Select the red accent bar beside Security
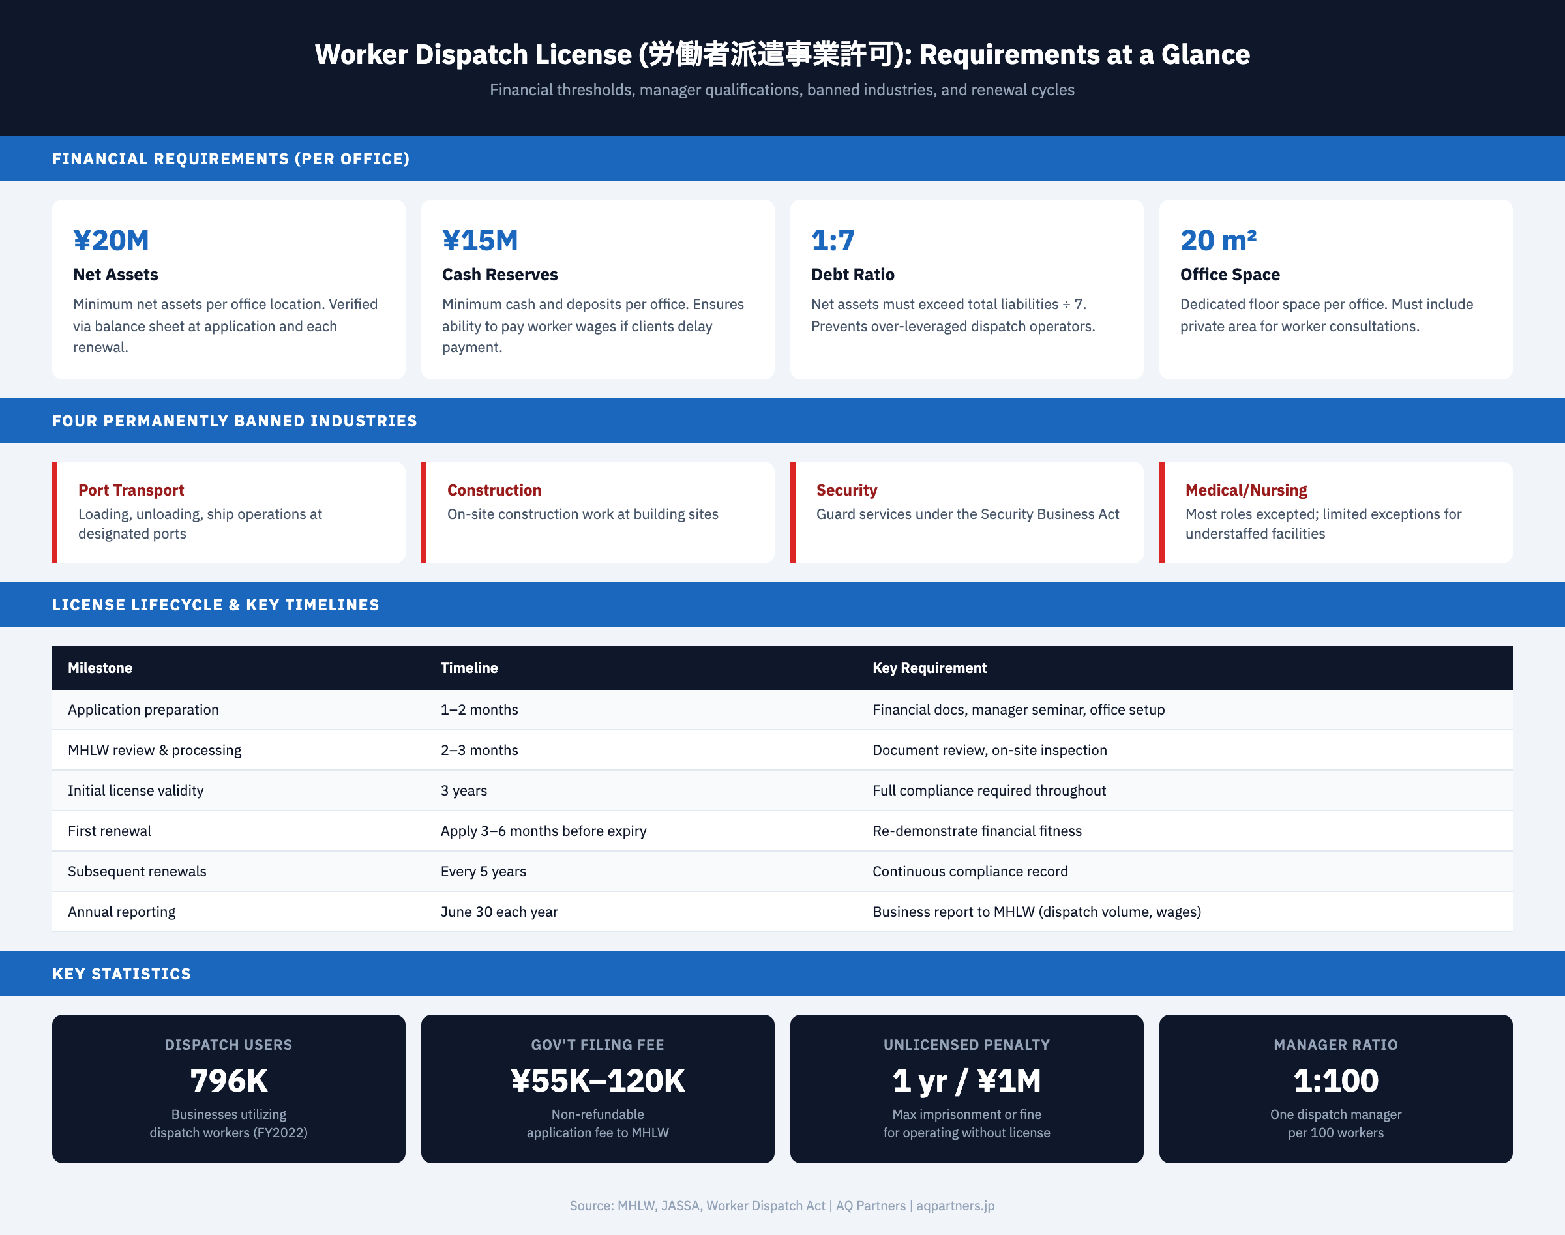Screen dimensions: 1565x1235 (x=794, y=511)
